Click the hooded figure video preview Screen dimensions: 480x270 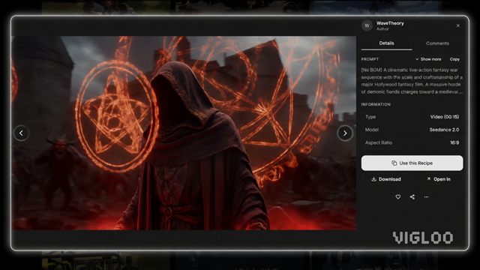(x=184, y=133)
